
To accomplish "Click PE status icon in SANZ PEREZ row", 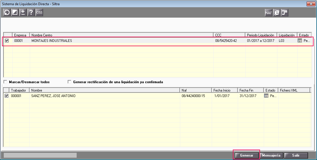I will pos(266,96).
